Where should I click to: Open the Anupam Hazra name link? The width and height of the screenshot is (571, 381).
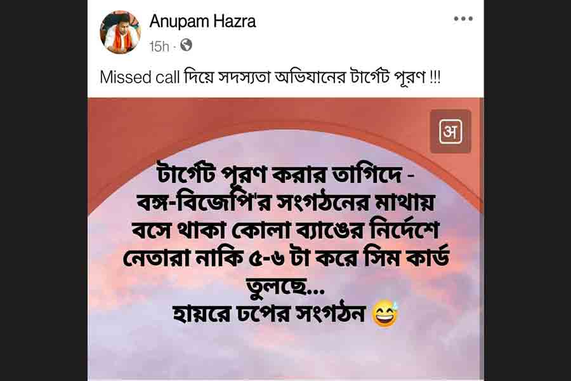(x=202, y=21)
